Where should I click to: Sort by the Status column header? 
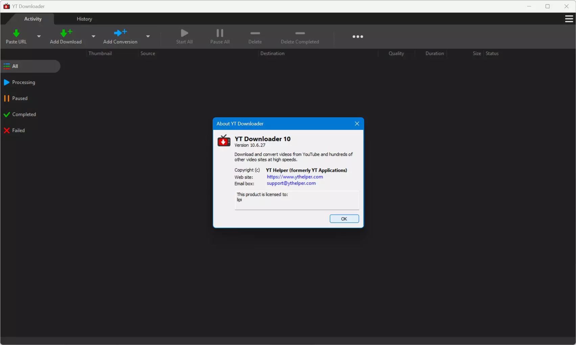tap(492, 53)
